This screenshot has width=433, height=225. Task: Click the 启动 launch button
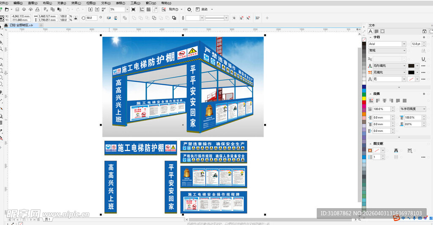coord(204,9)
